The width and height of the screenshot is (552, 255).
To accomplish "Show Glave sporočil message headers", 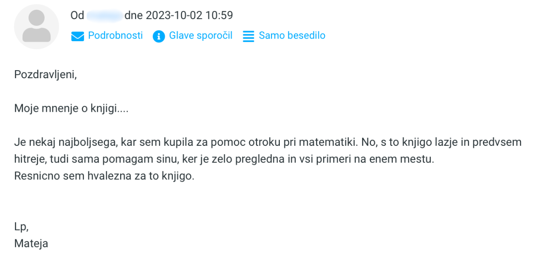I will pyautogui.click(x=200, y=35).
